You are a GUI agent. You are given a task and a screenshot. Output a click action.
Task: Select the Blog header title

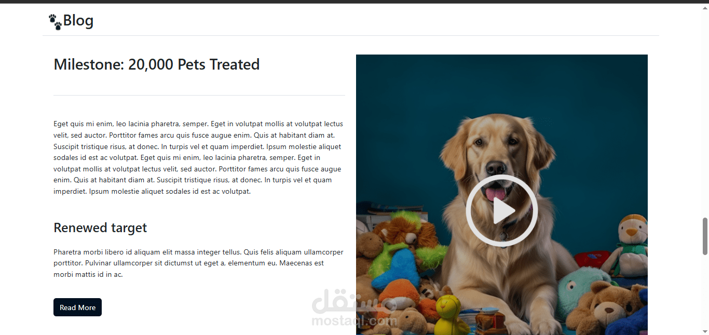click(x=78, y=21)
